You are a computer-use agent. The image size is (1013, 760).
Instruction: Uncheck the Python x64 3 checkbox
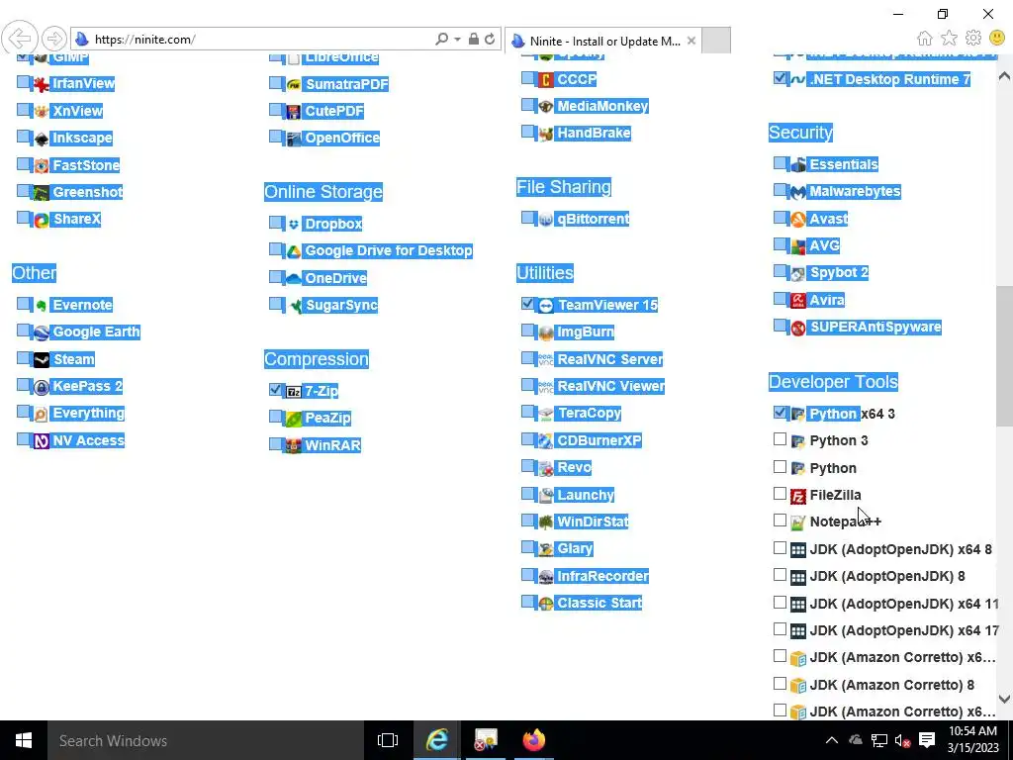pyautogui.click(x=780, y=413)
